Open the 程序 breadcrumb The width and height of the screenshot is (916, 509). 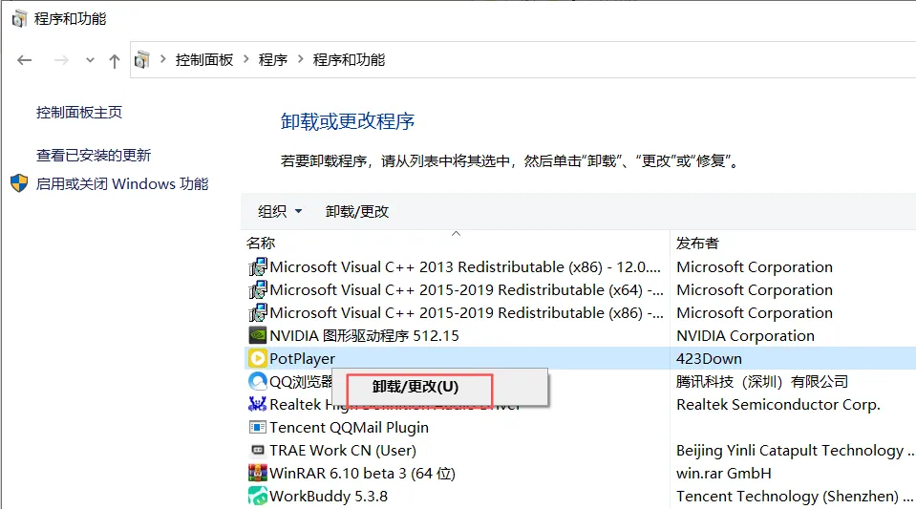pos(273,59)
